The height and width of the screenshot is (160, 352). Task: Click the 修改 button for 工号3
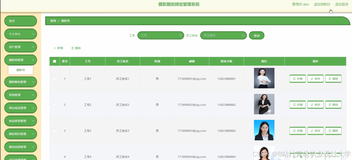(315, 131)
